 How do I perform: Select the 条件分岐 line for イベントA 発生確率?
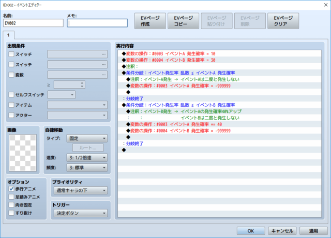pos(219,73)
